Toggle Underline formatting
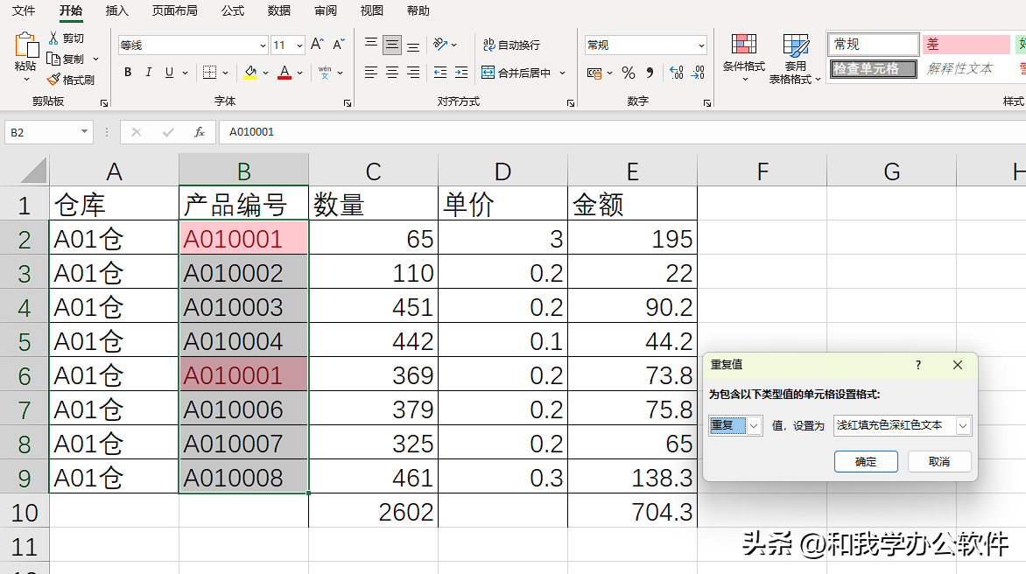The width and height of the screenshot is (1026, 574). tap(170, 73)
